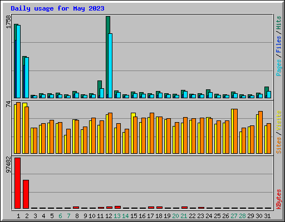Click day label 12 on the x-axis
This screenshot has height=222, width=285.
click(x=109, y=216)
